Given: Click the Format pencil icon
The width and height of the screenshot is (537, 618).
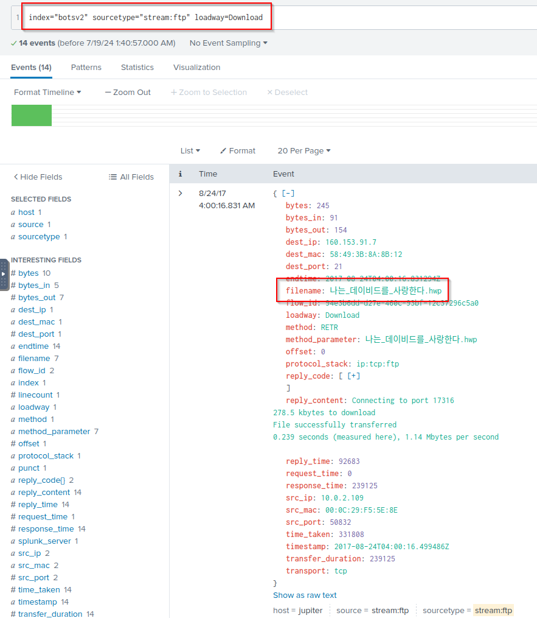Looking at the screenshot, I should [223, 151].
